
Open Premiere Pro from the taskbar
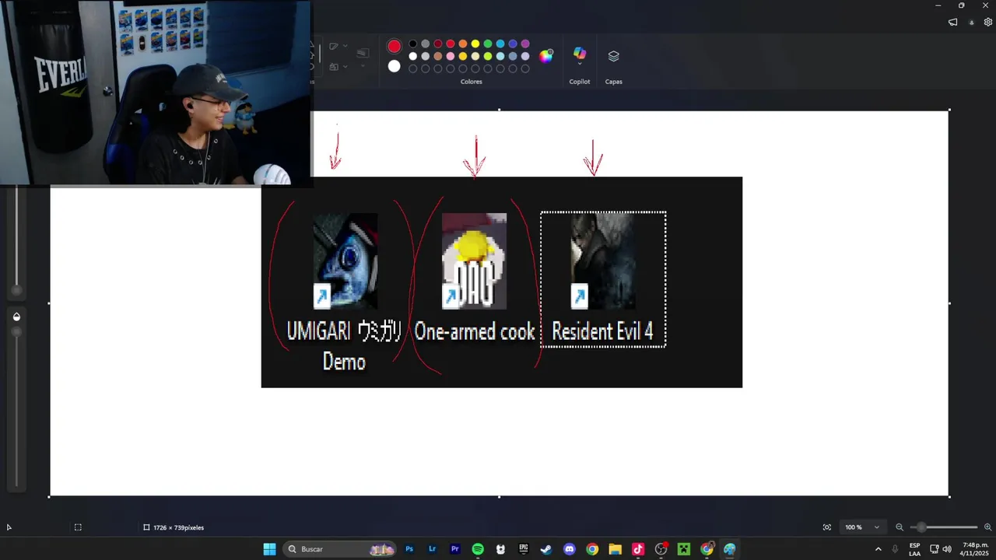pos(455,549)
